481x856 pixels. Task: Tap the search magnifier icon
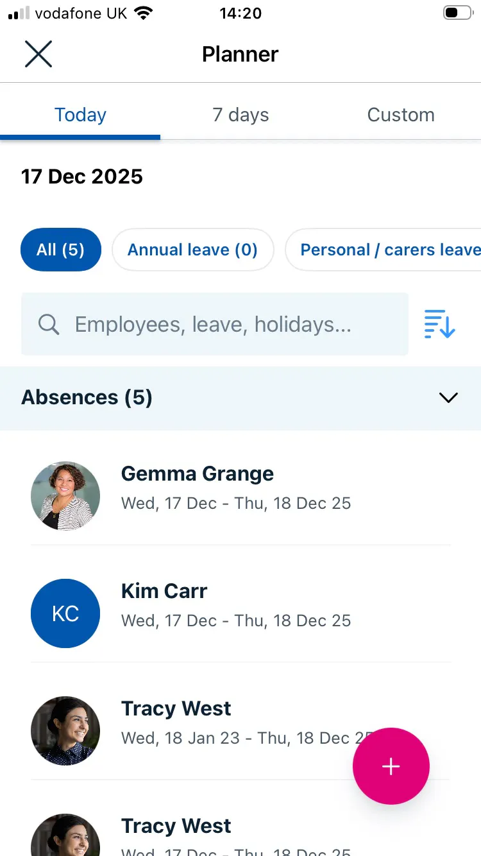(49, 325)
